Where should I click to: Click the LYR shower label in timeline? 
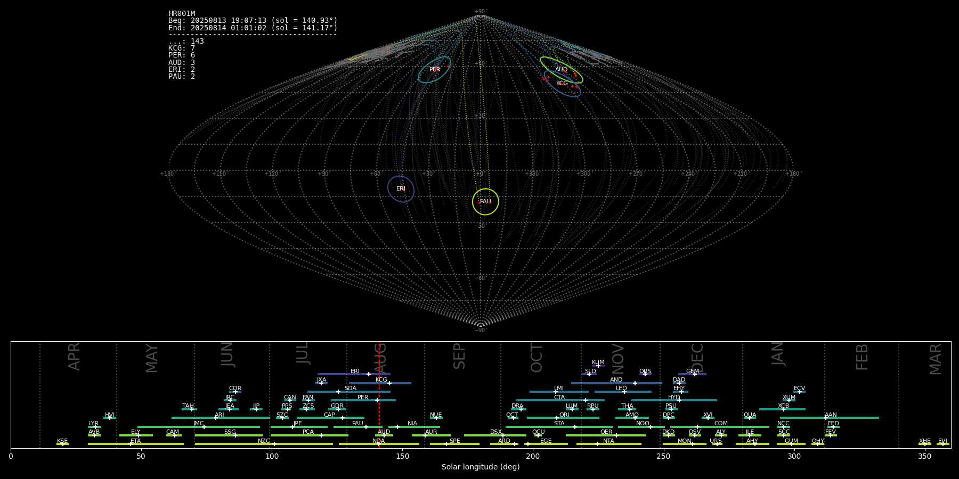[x=94, y=424]
